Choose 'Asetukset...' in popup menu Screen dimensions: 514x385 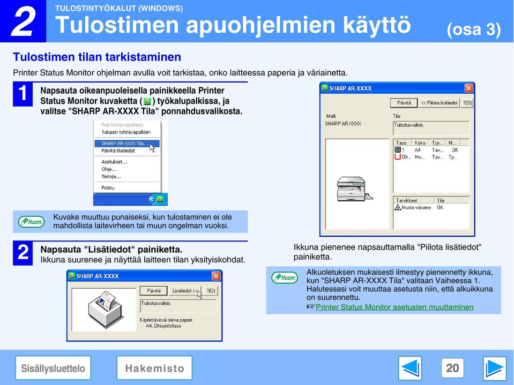(x=114, y=162)
